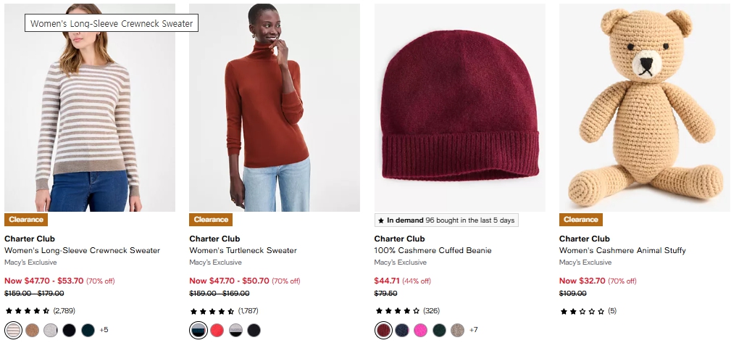Open Women's Cashmere Animal Stuffy link
Image resolution: width=731 pixels, height=343 pixels.
[x=622, y=251]
